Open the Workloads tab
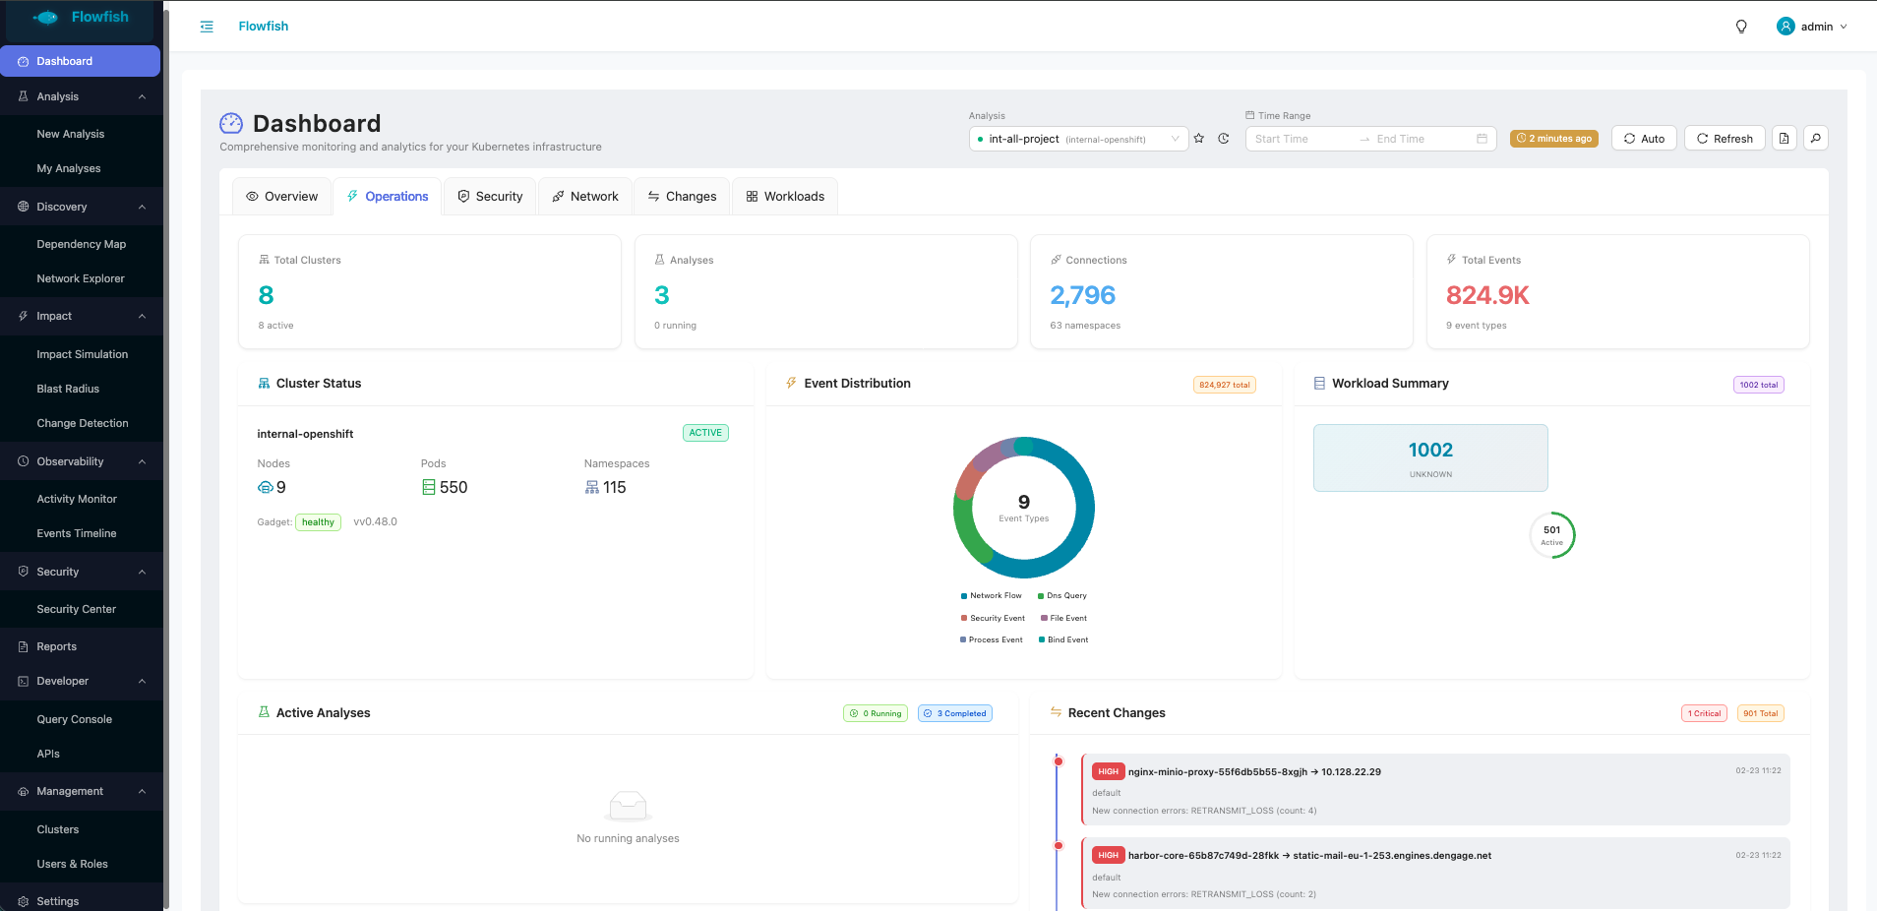The height and width of the screenshot is (911, 1877). click(785, 197)
